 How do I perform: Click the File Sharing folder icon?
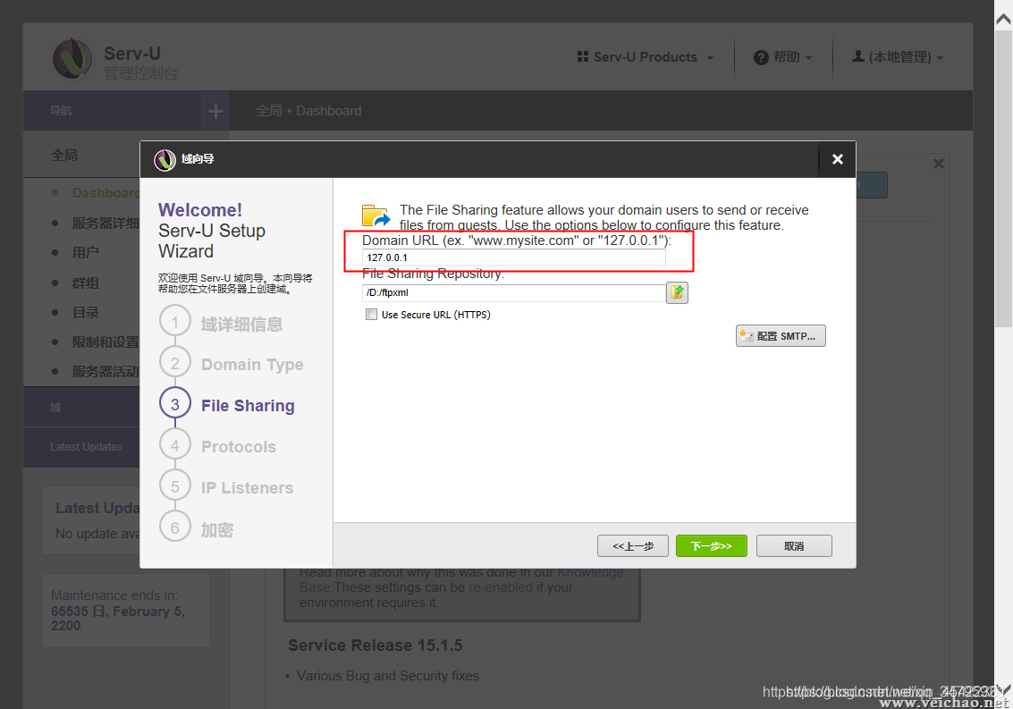(376, 215)
